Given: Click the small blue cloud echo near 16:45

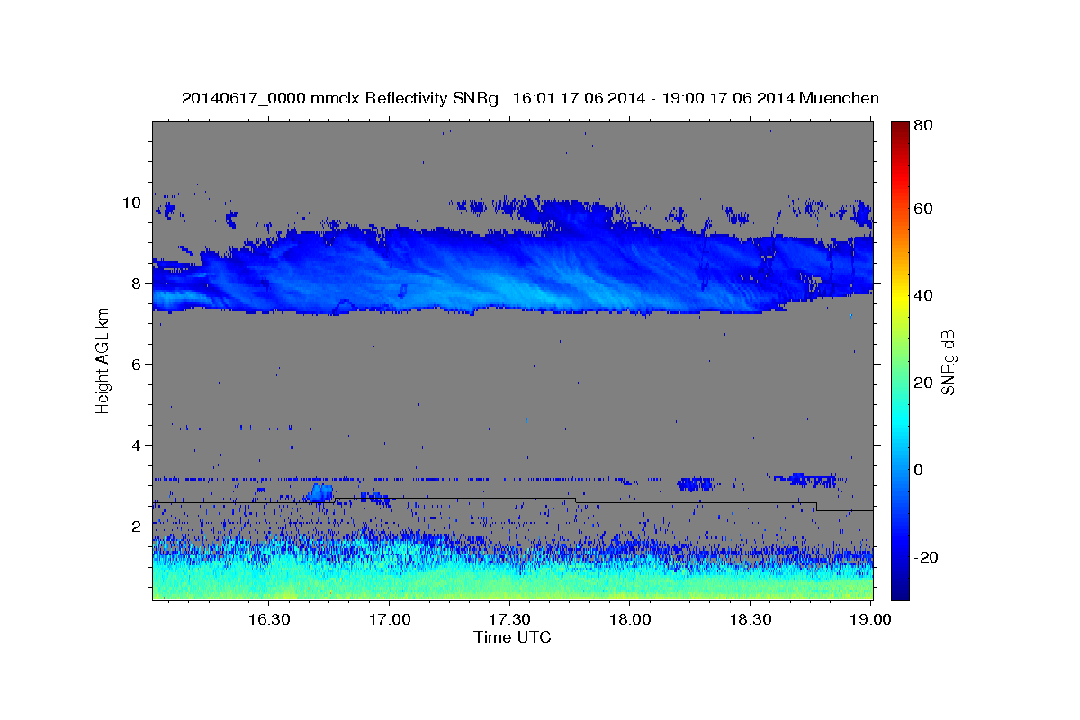Looking at the screenshot, I should click(320, 492).
